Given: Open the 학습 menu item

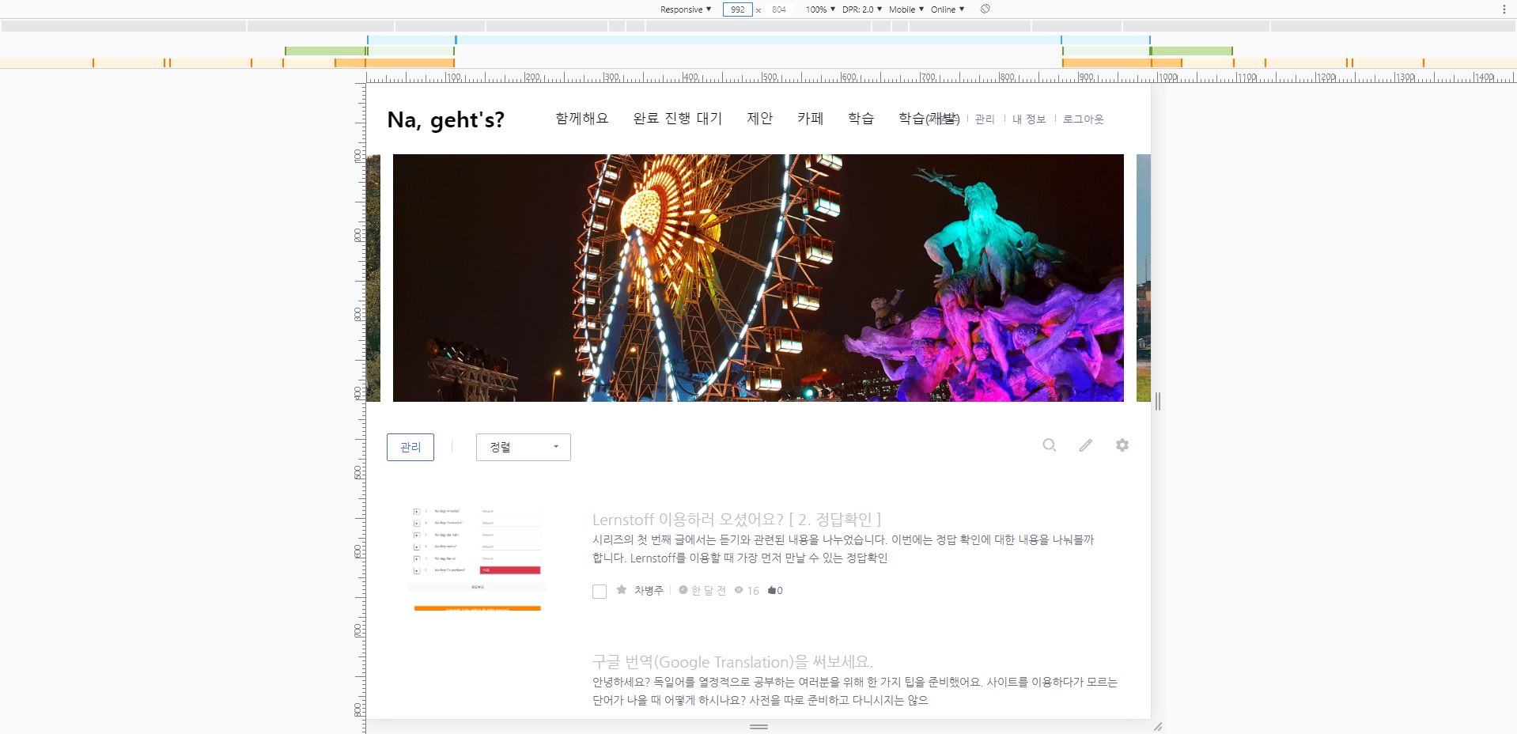Looking at the screenshot, I should click(861, 119).
